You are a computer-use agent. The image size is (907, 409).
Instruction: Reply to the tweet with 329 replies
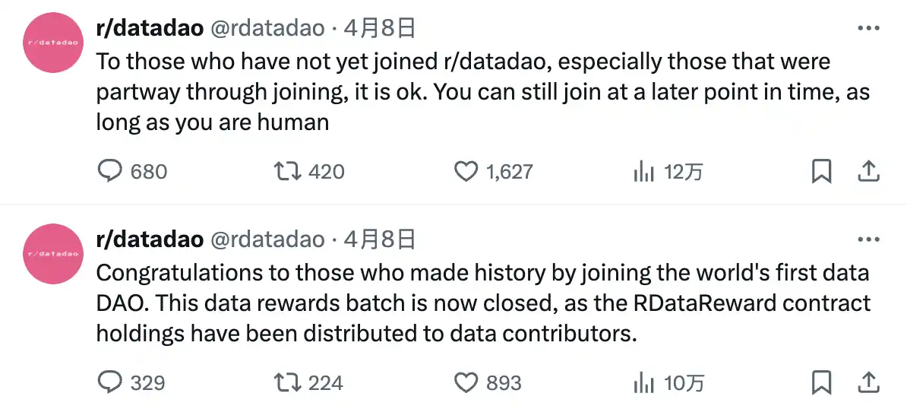[x=111, y=382]
